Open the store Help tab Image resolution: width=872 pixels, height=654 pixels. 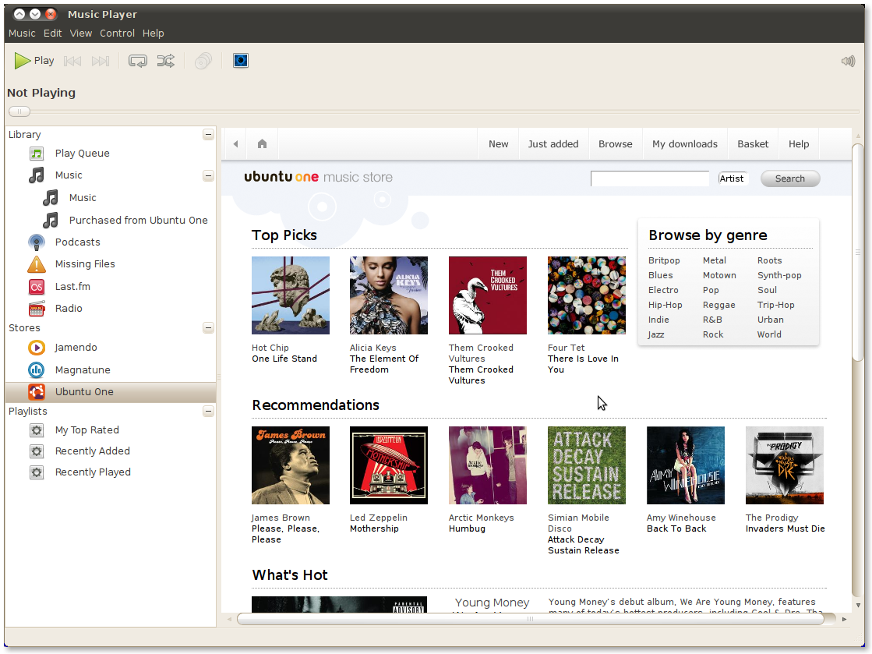[x=799, y=144]
